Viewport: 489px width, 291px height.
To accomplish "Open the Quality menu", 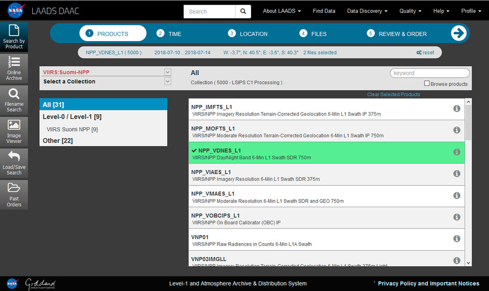I will tap(410, 11).
